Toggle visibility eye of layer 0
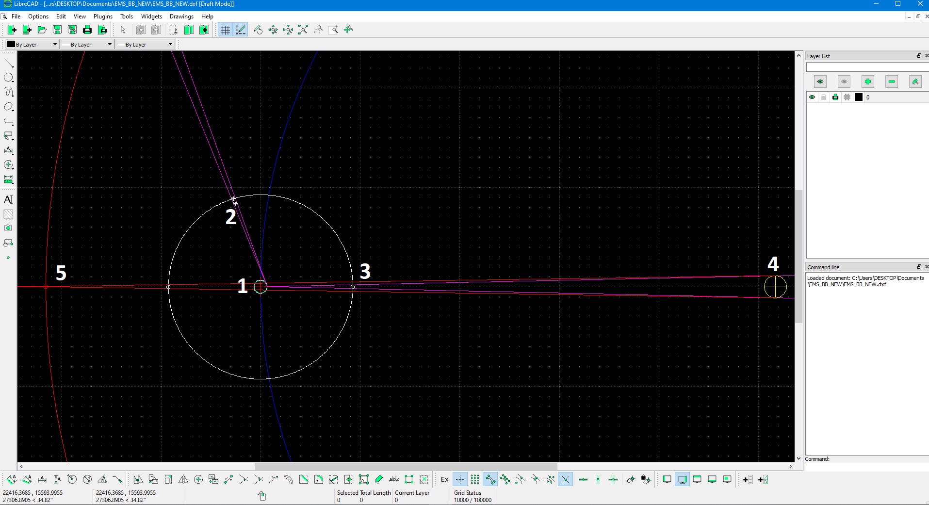929x505 pixels. coord(812,98)
